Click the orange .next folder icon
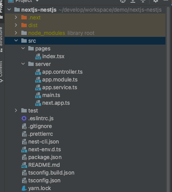 tap(24, 17)
